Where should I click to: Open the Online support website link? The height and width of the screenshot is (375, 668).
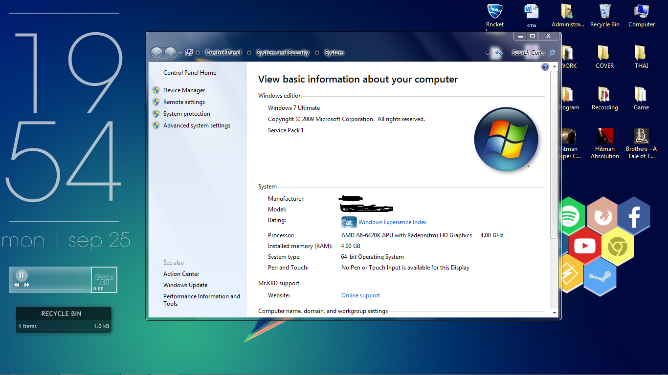pos(361,295)
